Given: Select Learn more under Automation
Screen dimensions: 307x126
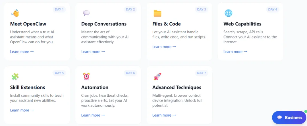Looking at the screenshot, I should pos(93,115).
